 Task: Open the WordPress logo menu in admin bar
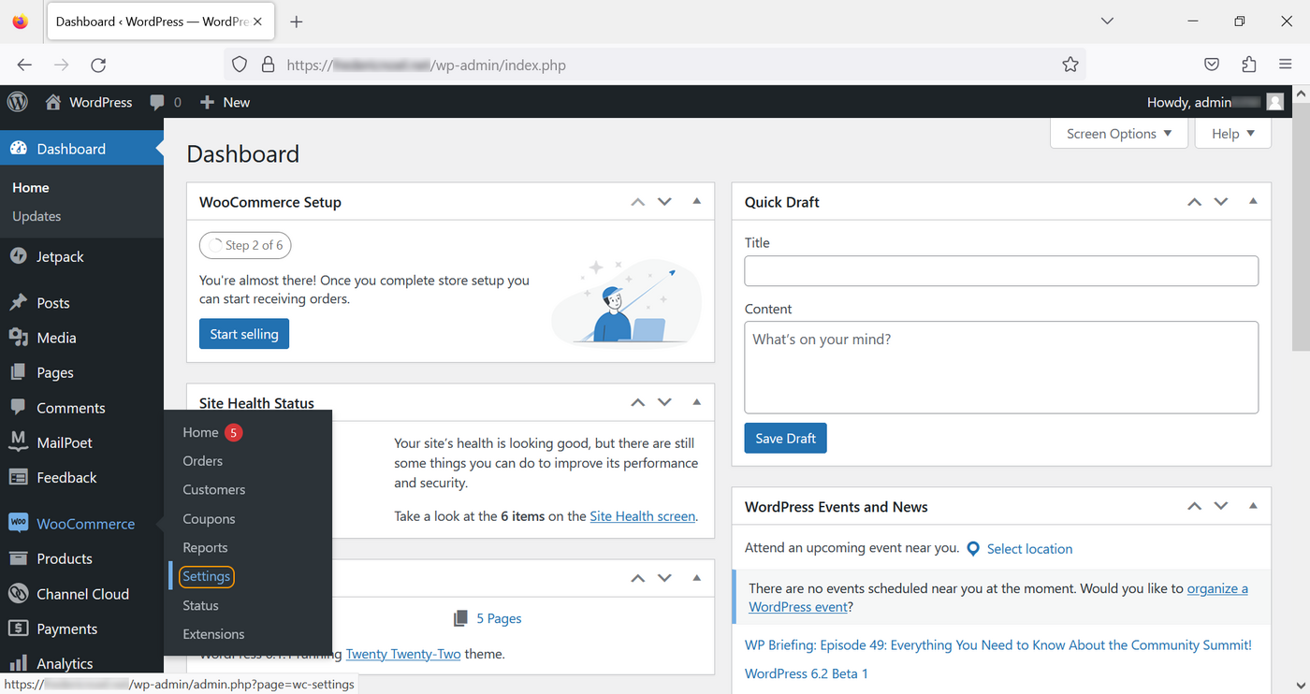point(17,102)
